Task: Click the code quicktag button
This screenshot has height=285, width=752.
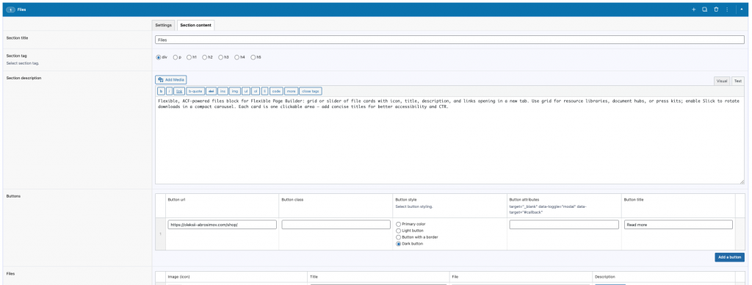Action: click(x=276, y=90)
